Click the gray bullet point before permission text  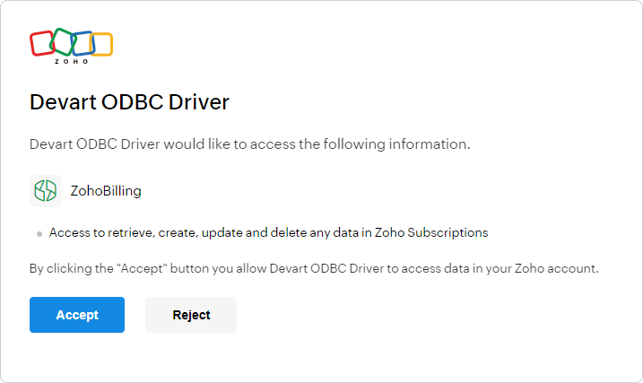pyautogui.click(x=39, y=233)
